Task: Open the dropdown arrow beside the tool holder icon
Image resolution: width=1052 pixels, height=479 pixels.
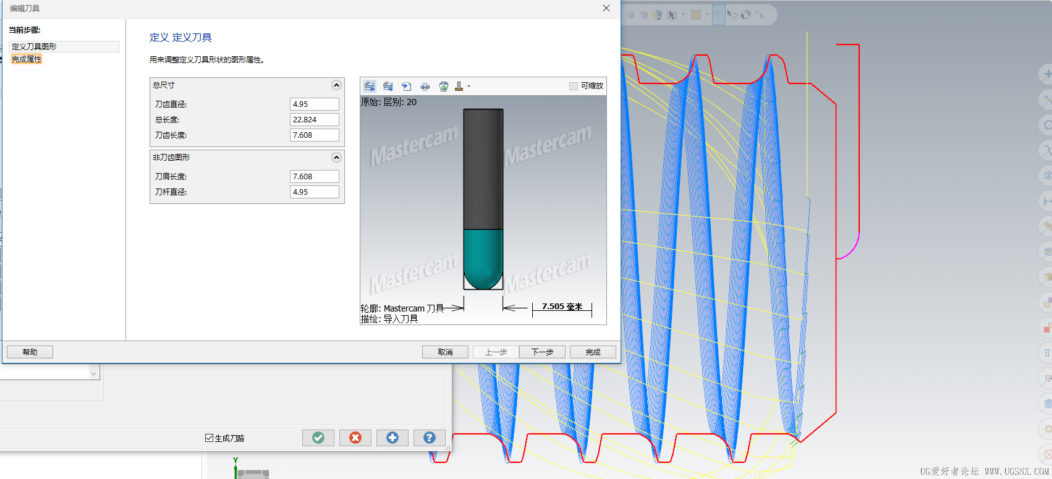Action: click(x=469, y=87)
